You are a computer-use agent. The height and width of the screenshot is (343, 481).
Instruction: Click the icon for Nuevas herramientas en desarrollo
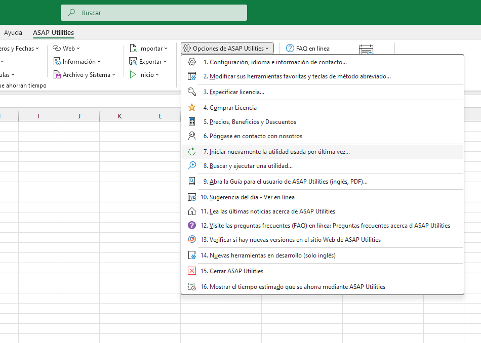[192, 255]
